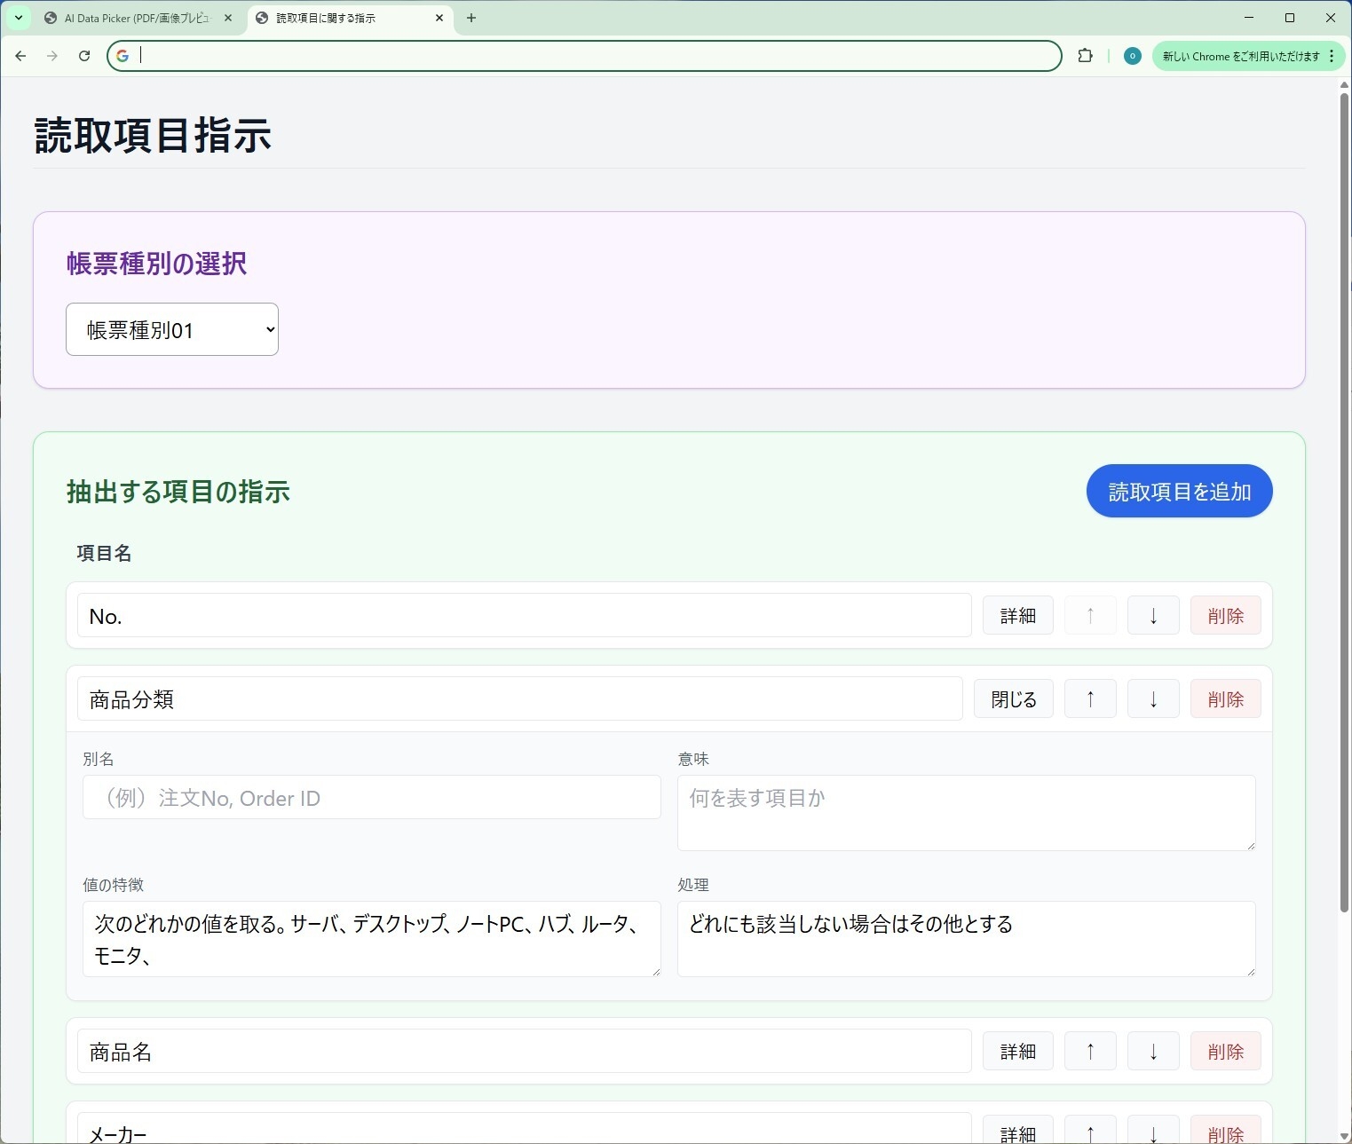
Task: Open the 帳票種別01 dropdown
Action: coord(171,329)
